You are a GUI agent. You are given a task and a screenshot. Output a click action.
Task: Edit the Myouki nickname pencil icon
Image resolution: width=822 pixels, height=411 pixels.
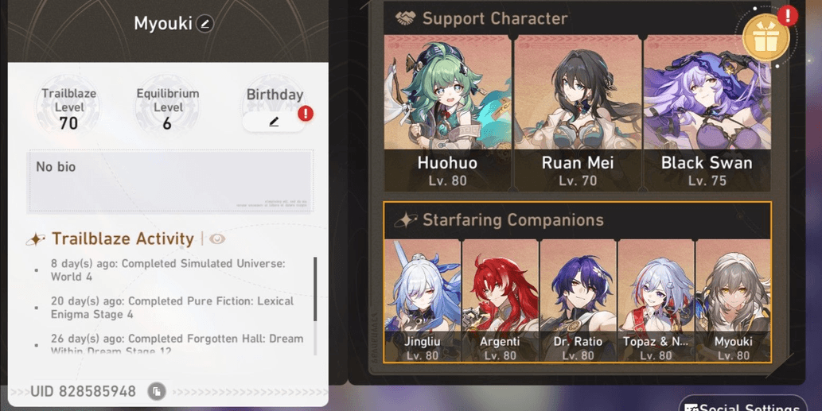coord(205,24)
